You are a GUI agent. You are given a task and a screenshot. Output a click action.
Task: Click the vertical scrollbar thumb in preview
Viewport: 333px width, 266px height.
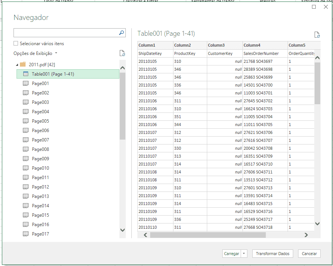tap(317, 83)
